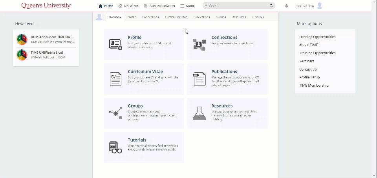Open TIME Membership link
Screen dimensions: 377x178
coord(314,85)
